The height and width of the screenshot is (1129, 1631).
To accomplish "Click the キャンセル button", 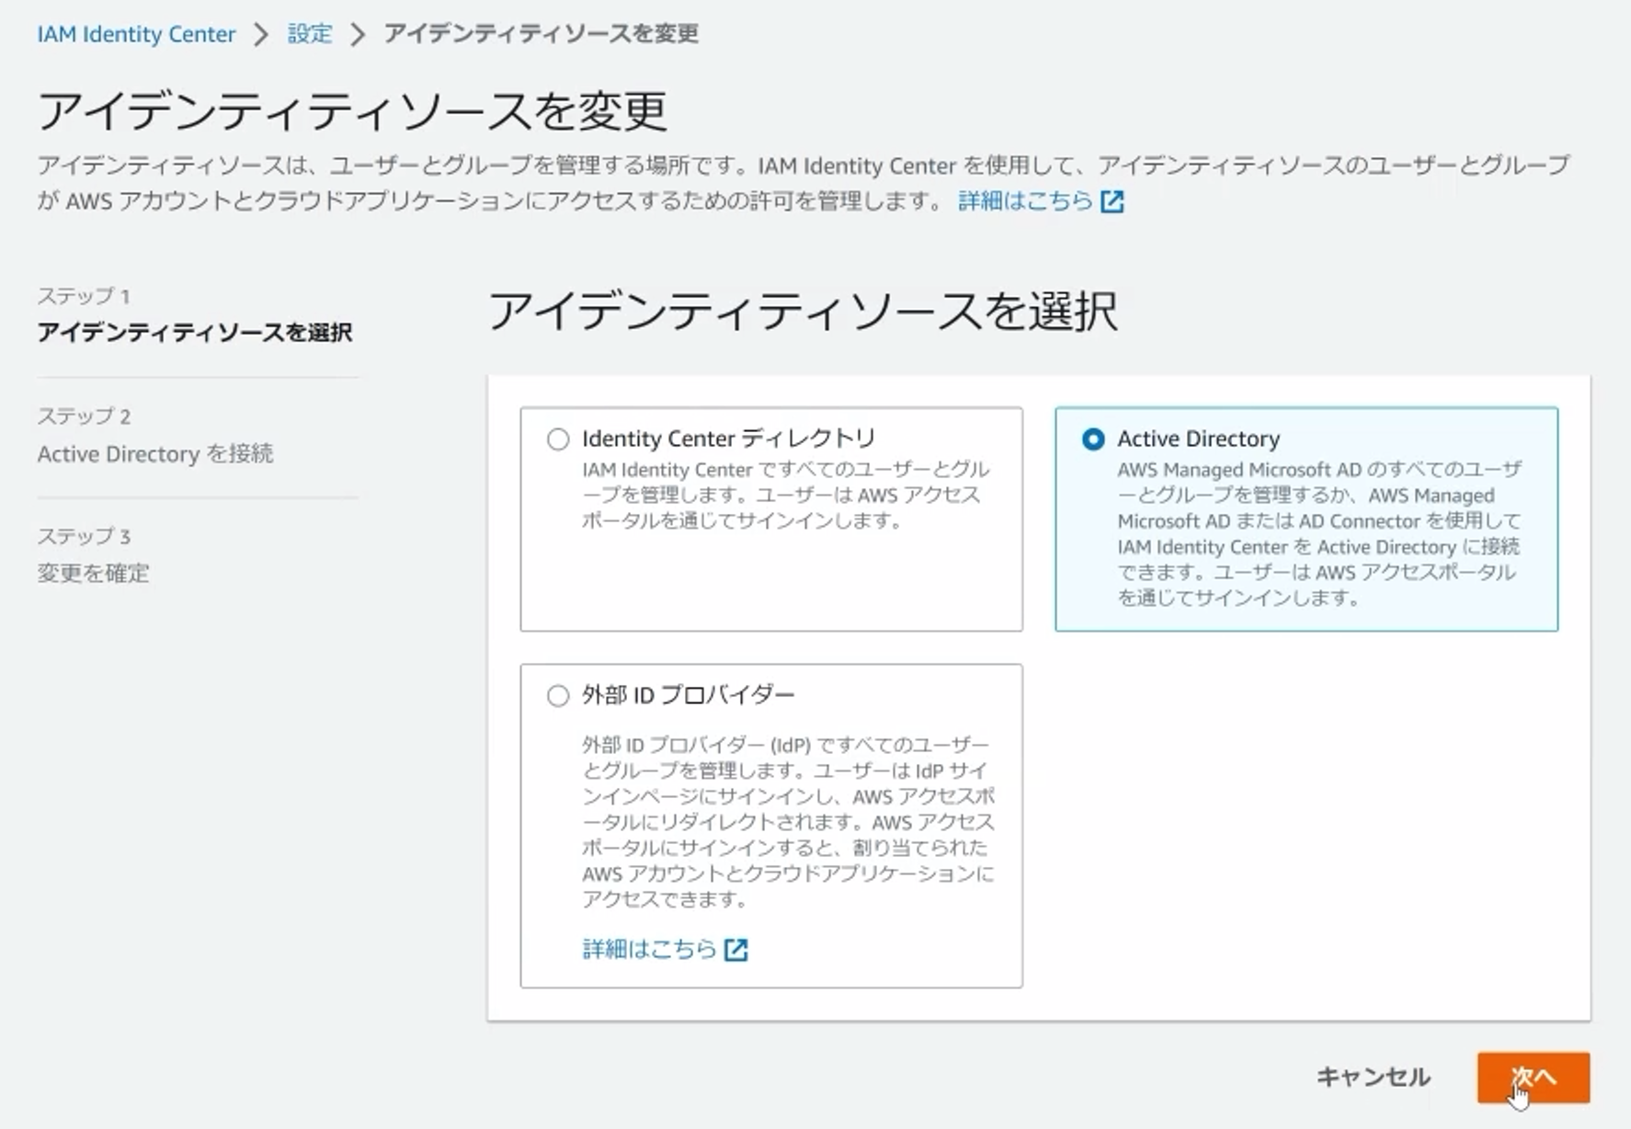I will [1373, 1077].
